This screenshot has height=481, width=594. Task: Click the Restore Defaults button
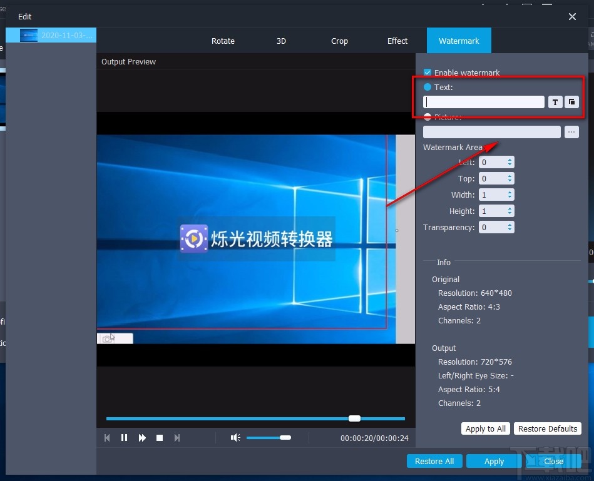tap(548, 428)
